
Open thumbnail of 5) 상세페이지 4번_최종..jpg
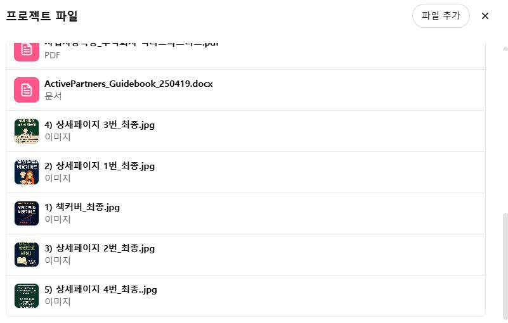(x=27, y=296)
